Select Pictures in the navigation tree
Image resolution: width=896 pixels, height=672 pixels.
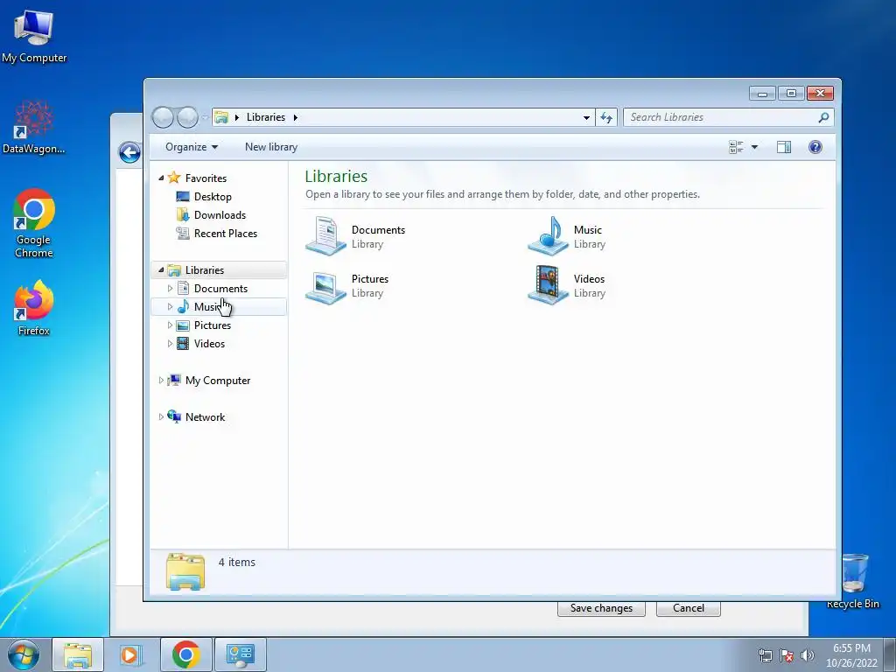[x=212, y=325]
